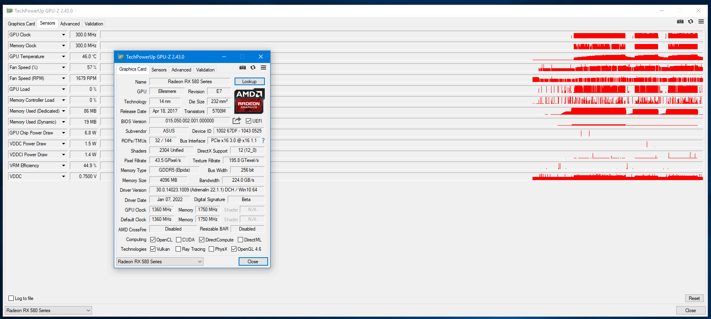711x319 pixels.
Task: Toggle the PhysX checkbox
Action: [x=211, y=249]
